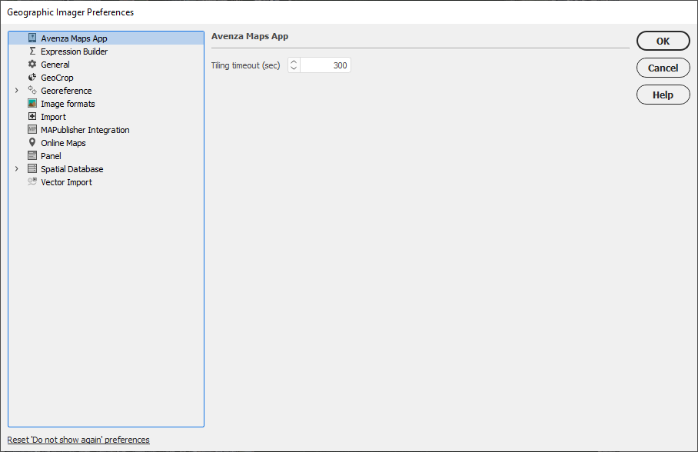Image resolution: width=698 pixels, height=452 pixels.
Task: Select Import preferences
Action: point(53,117)
